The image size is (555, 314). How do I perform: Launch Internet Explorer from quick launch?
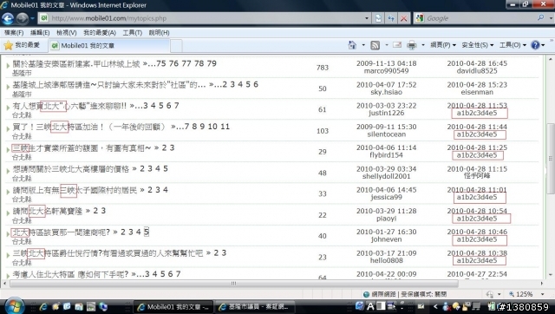click(x=43, y=307)
